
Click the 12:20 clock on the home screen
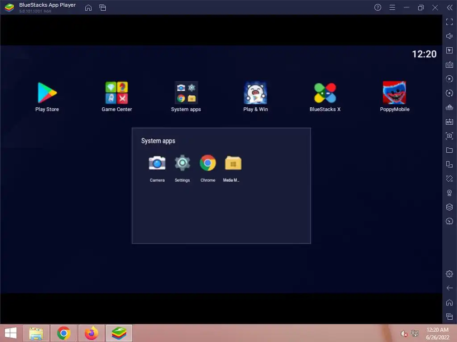coord(424,54)
